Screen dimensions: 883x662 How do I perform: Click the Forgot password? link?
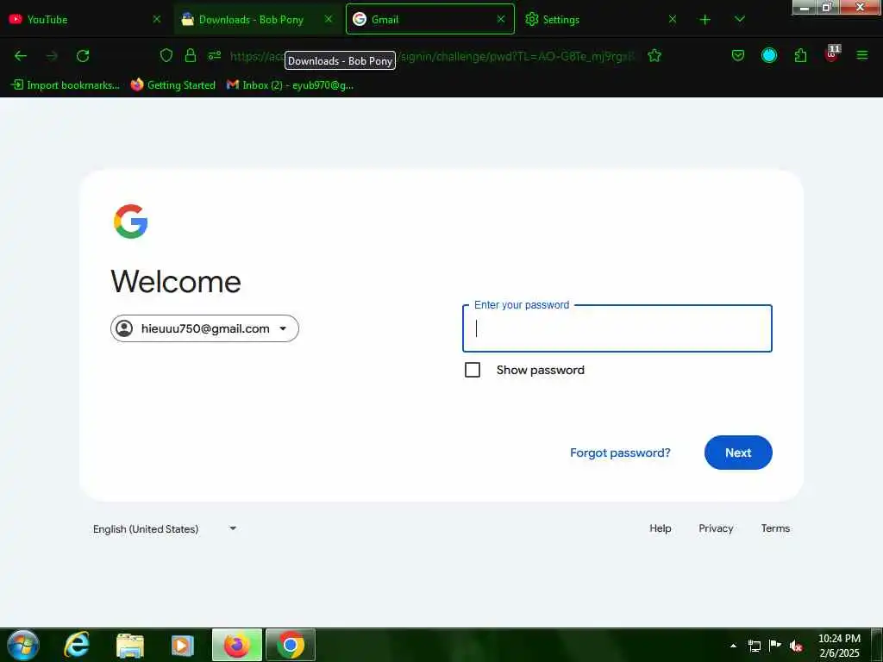pos(620,453)
